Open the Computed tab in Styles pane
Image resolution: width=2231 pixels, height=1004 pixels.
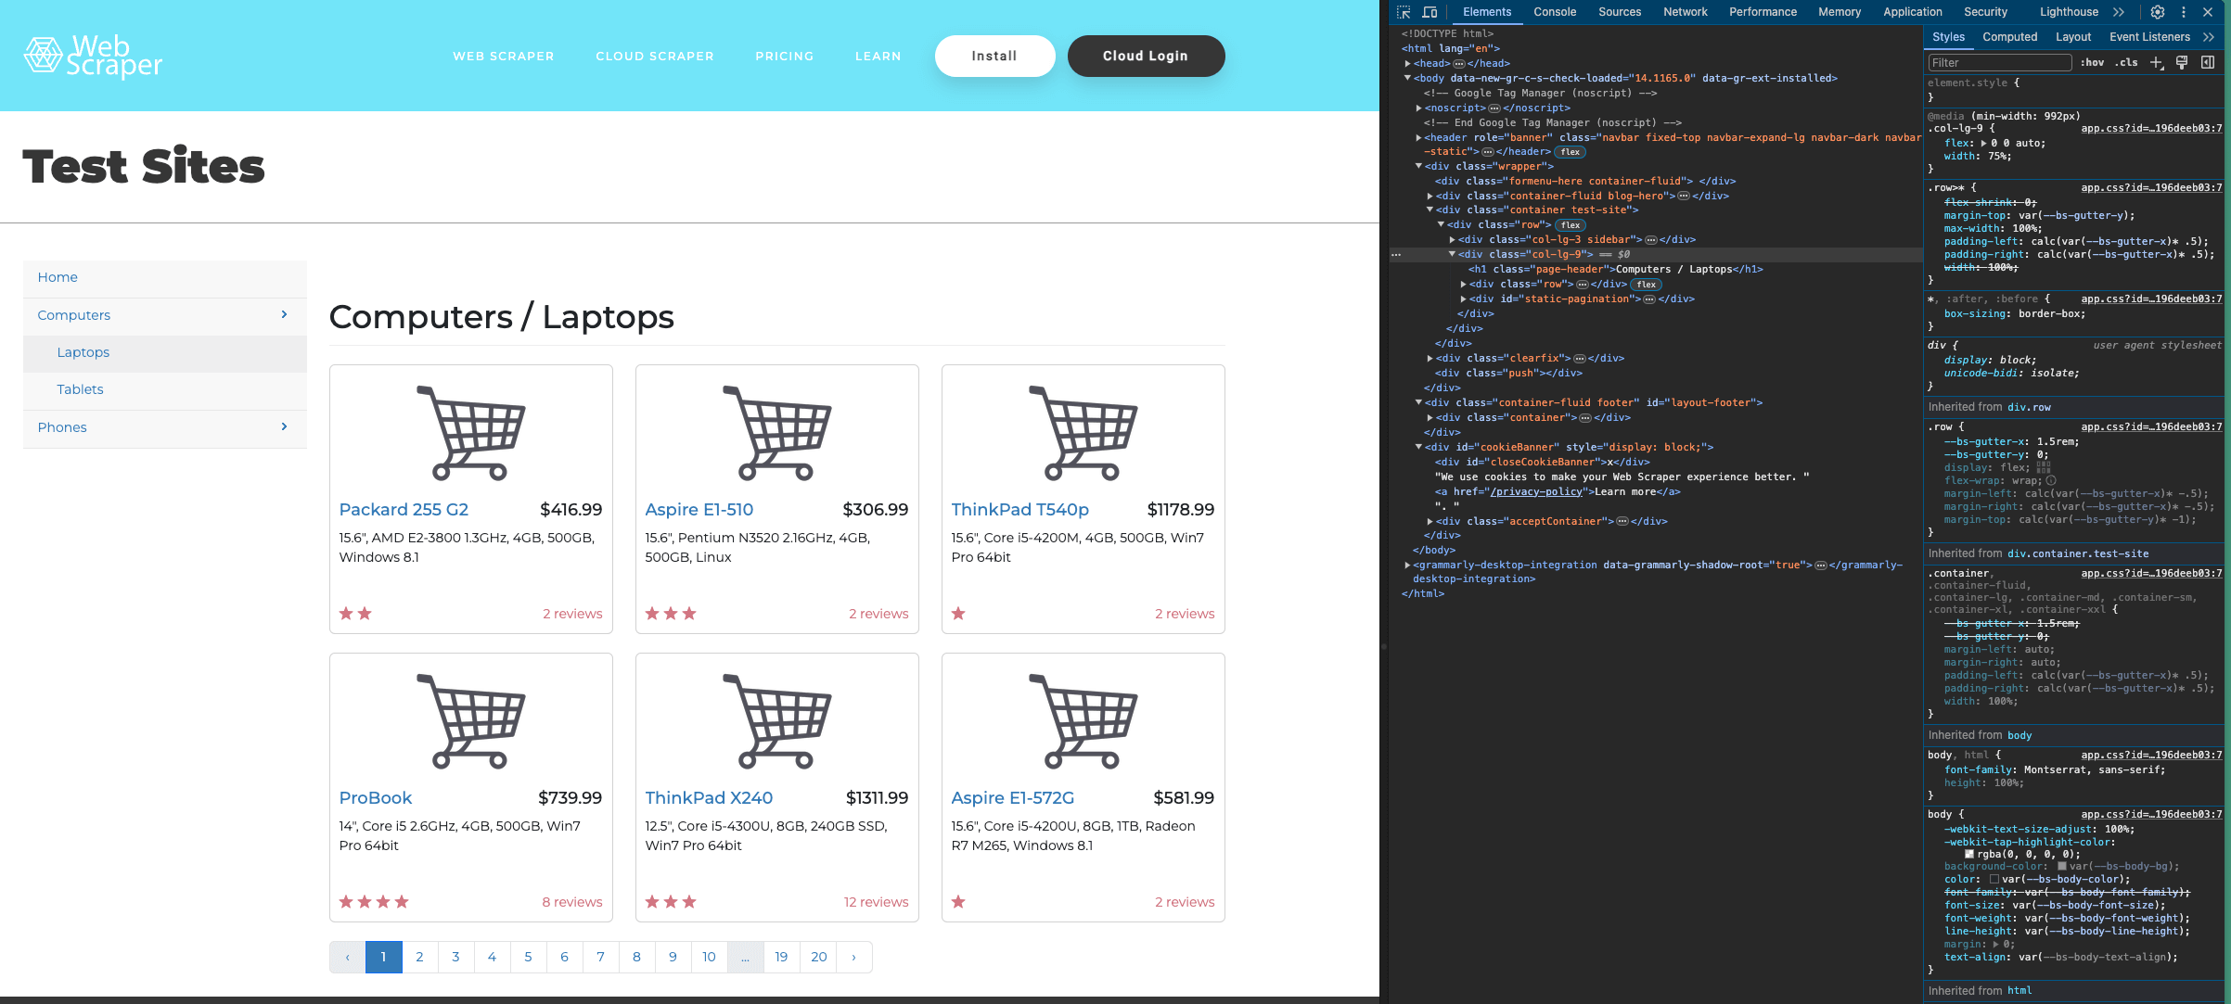(x=2009, y=36)
